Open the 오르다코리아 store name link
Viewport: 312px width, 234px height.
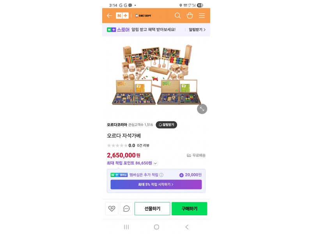pyautogui.click(x=117, y=125)
